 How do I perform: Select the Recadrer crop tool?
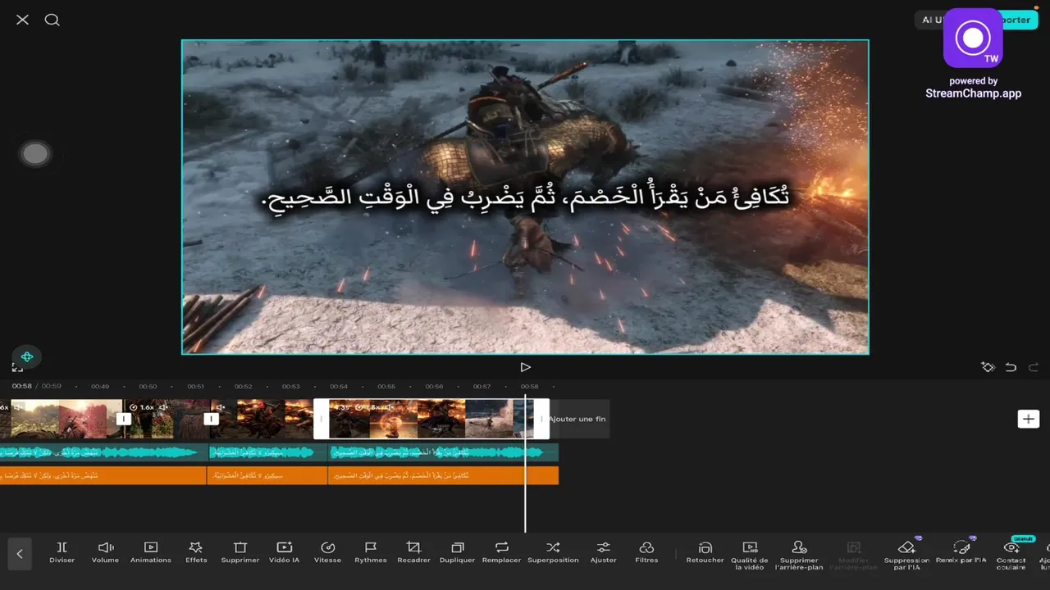[413, 552]
